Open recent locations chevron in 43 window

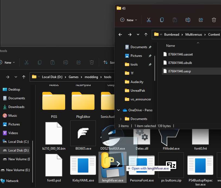coord(138,35)
